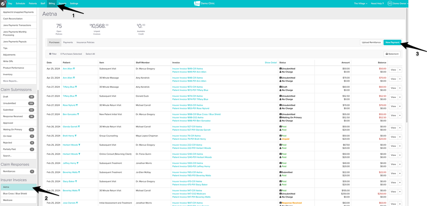Click the Upload Remittance button
The width and height of the screenshot is (427, 206).
[371, 43]
